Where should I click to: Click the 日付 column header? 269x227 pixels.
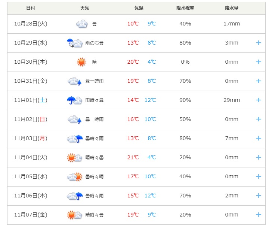pos(31,8)
